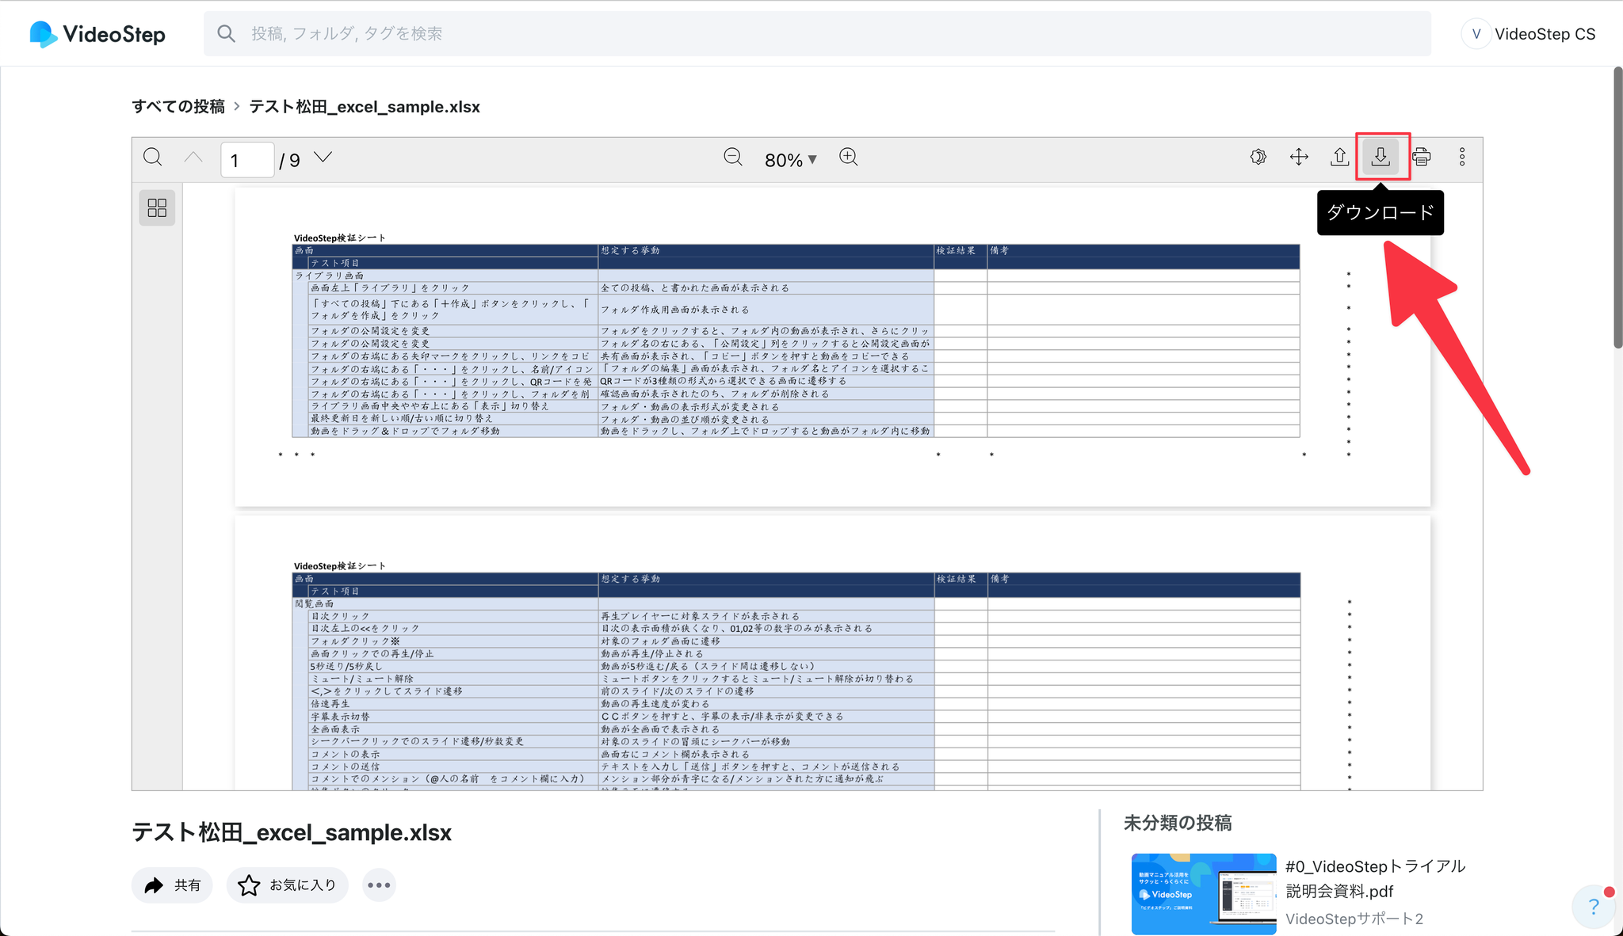Click the 共有 share button
This screenshot has height=936, width=1623.
coord(172,885)
